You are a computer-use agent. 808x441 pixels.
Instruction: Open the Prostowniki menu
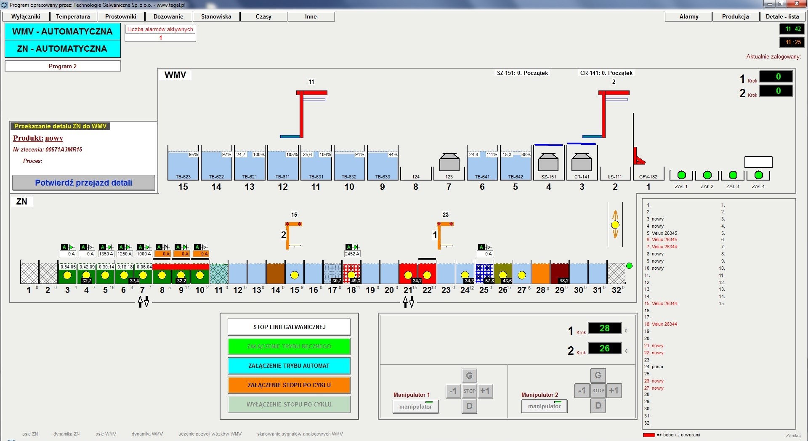click(x=121, y=16)
